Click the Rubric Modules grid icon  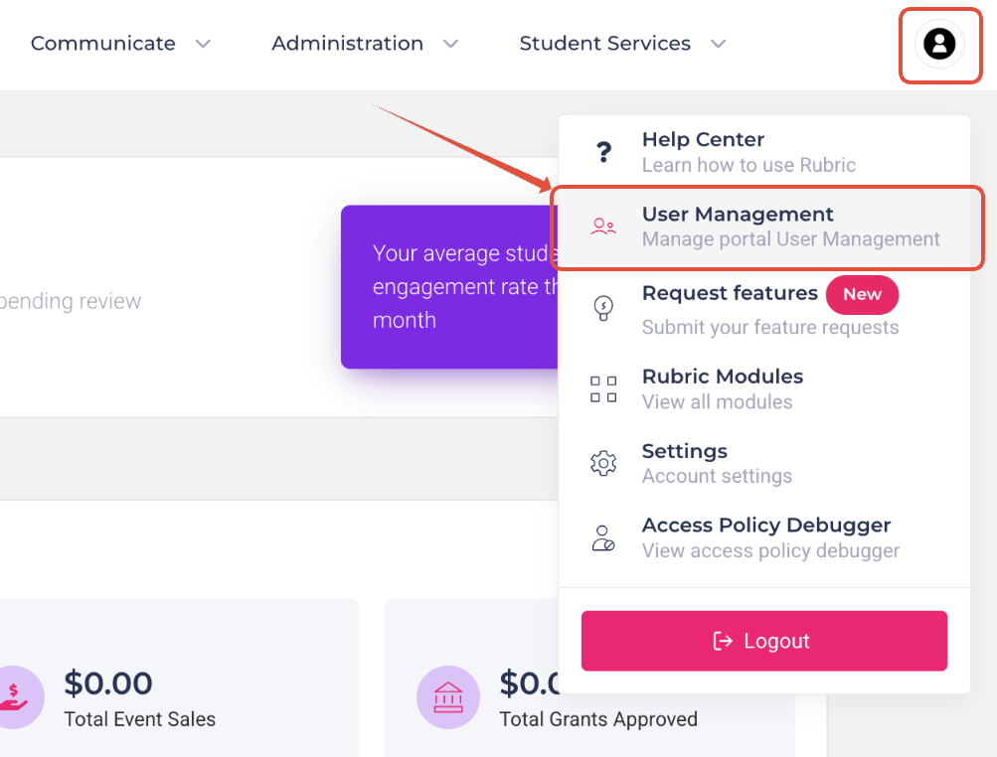tap(603, 389)
